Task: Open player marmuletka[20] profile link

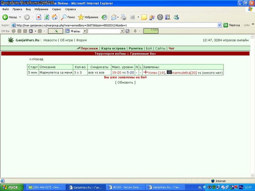Action: tap(184, 73)
